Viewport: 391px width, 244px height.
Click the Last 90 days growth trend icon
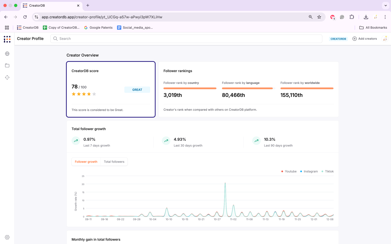[x=256, y=141]
